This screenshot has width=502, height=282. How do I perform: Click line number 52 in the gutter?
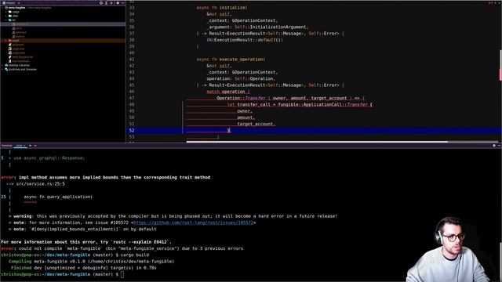[x=132, y=130]
